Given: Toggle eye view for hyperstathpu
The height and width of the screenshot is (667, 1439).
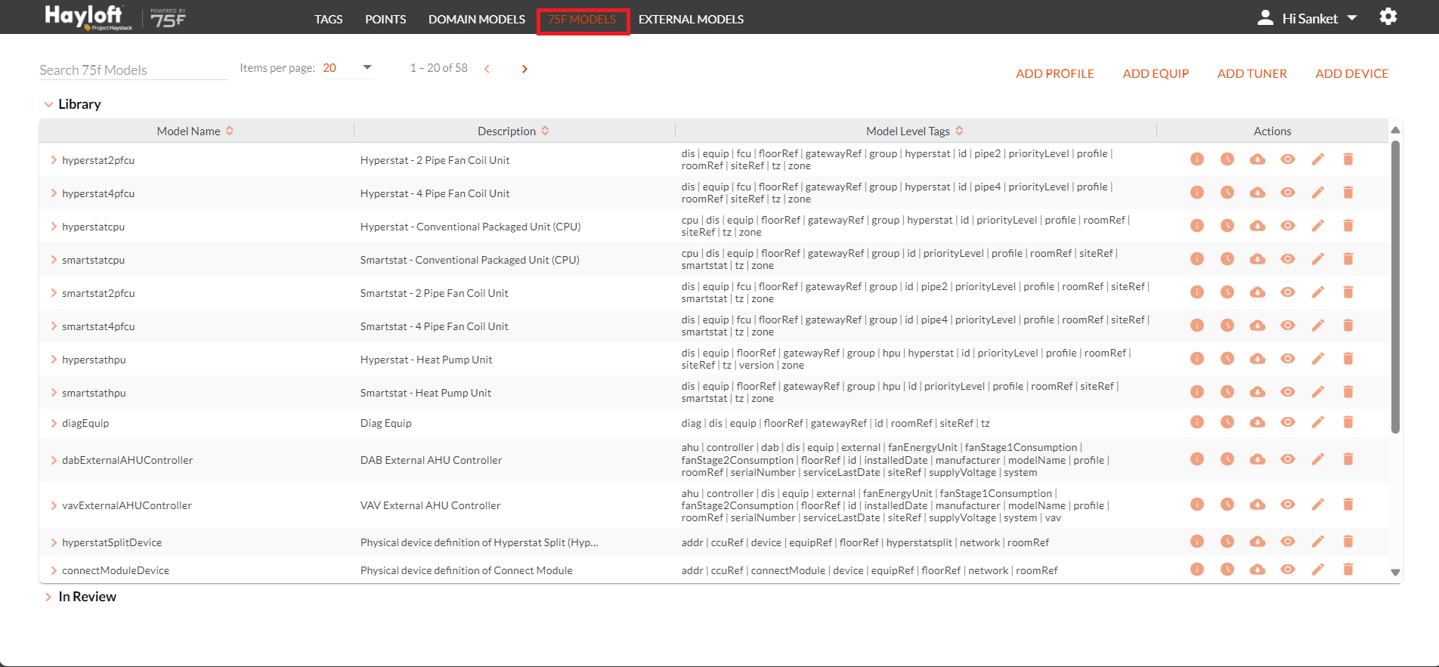Looking at the screenshot, I should pyautogui.click(x=1288, y=359).
